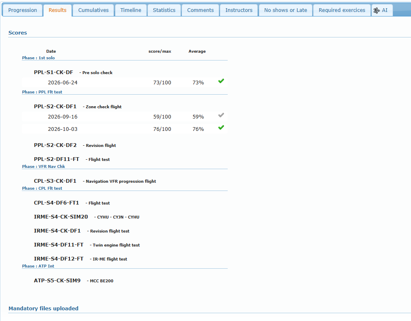Click the Scores section heading
411x321 pixels.
pos(18,33)
